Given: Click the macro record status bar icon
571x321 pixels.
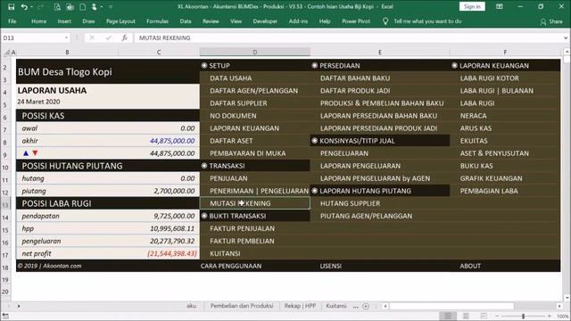Looking at the screenshot, I should pyautogui.click(x=5, y=317).
